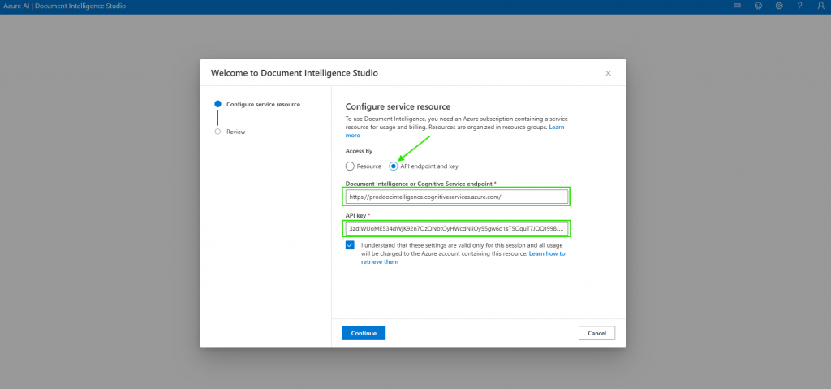Select the Resource radio button
The height and width of the screenshot is (389, 831).
pyautogui.click(x=350, y=166)
